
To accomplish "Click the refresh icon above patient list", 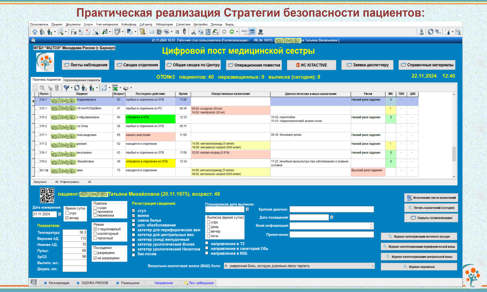I will tap(77, 88).
